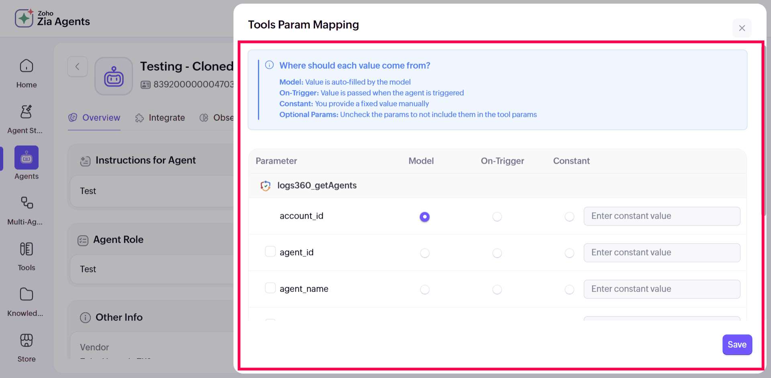The width and height of the screenshot is (771, 378).
Task: Click the logs360_getAgents row label
Action: coord(317,185)
